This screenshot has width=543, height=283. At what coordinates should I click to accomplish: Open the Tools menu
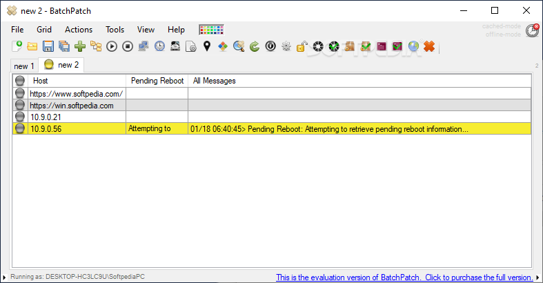pyautogui.click(x=115, y=30)
